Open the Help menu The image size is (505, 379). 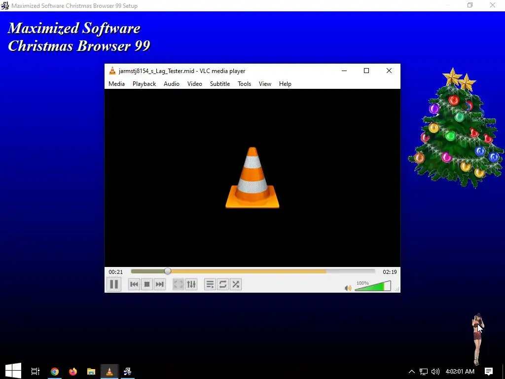(x=285, y=84)
